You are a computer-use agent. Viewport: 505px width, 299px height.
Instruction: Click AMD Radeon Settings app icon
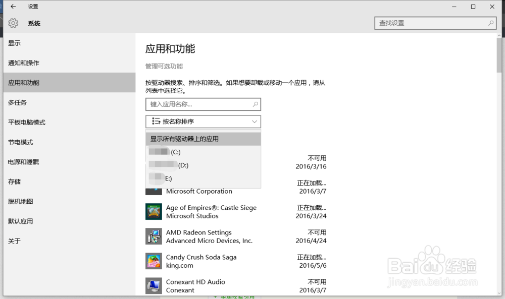154,236
